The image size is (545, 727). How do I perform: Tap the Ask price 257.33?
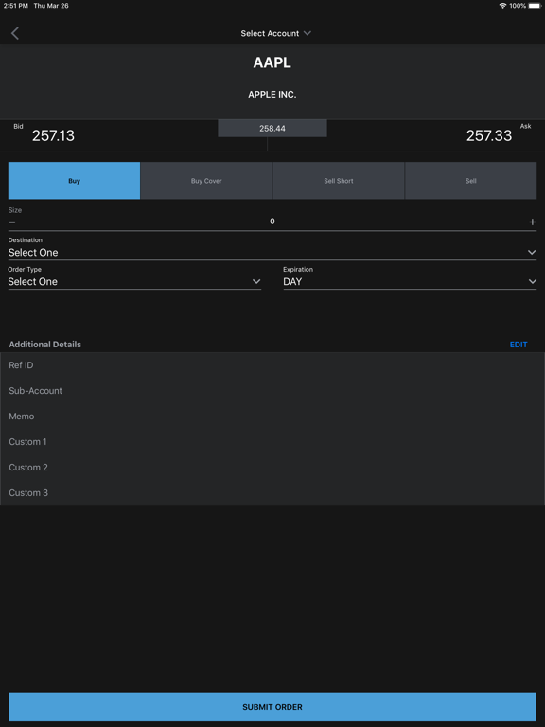tap(489, 136)
